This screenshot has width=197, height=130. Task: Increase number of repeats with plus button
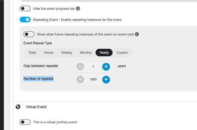pos(106,79)
